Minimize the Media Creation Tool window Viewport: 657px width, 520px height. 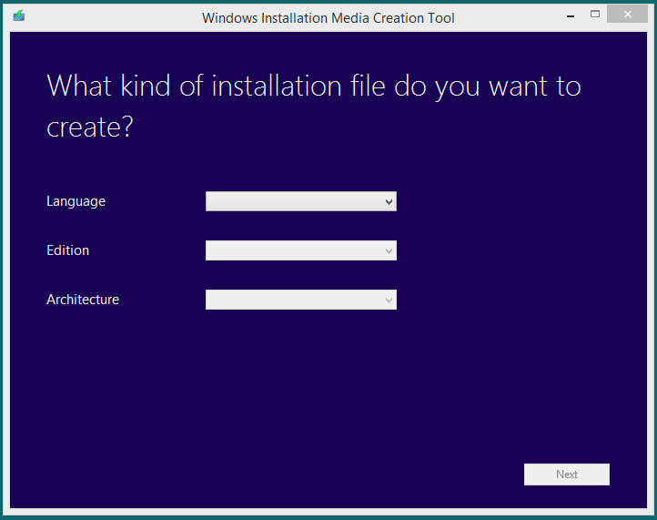571,15
